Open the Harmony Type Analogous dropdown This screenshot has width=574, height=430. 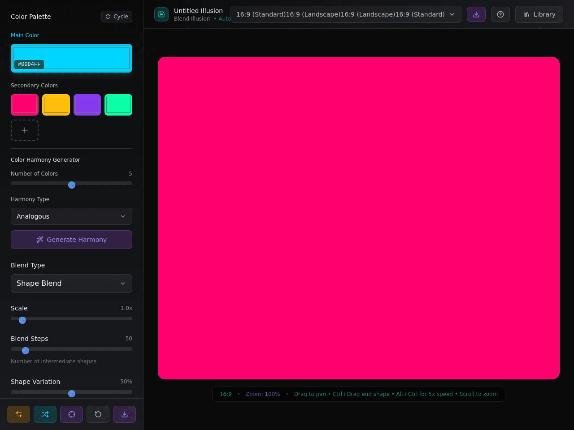(71, 216)
